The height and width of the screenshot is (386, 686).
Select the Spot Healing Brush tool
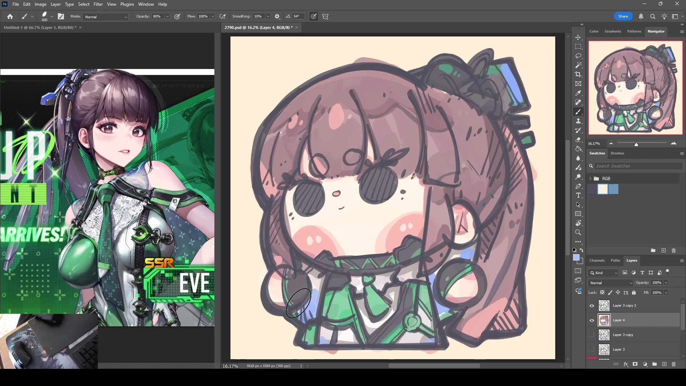coord(578,103)
